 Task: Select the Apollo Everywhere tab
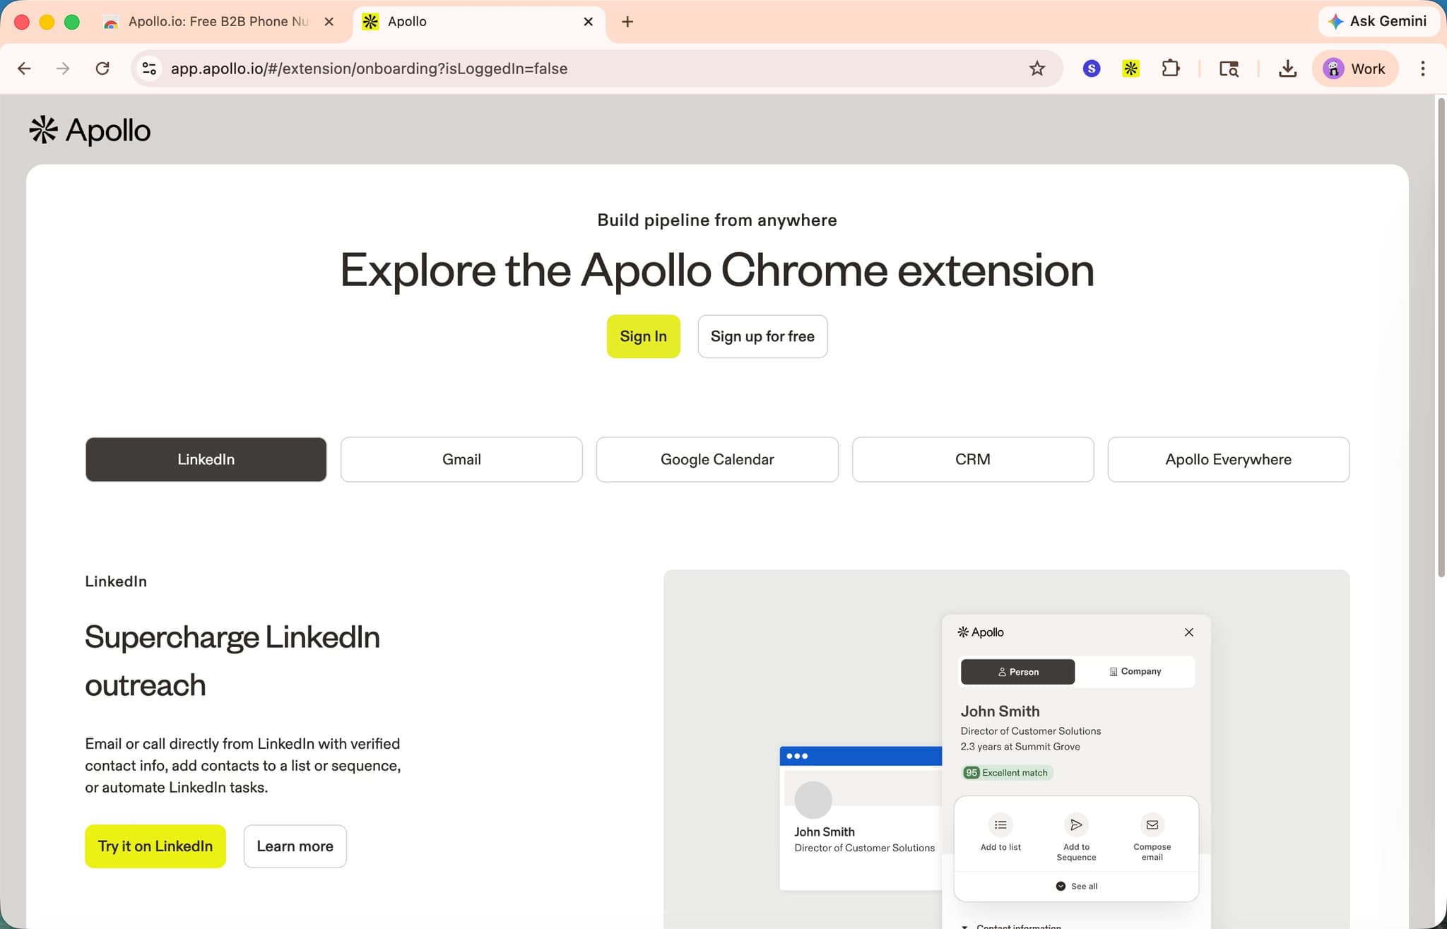1229,459
